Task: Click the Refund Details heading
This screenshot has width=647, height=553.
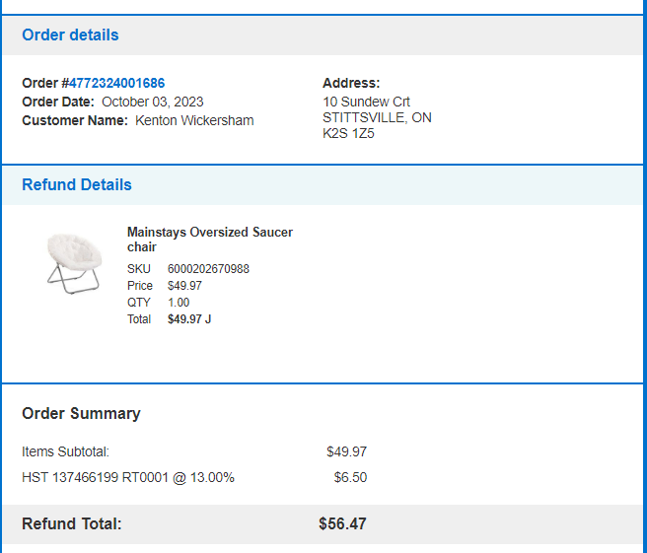Action: coord(77,184)
